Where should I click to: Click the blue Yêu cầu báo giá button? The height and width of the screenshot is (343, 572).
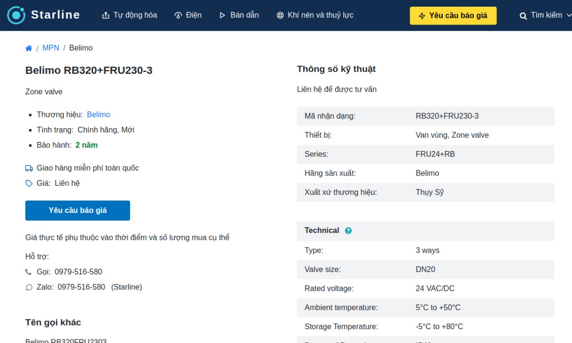[78, 210]
